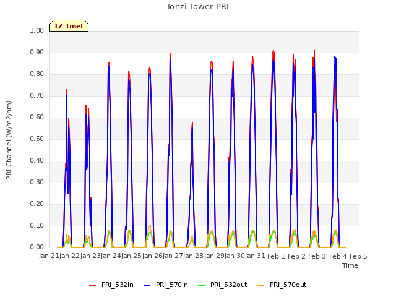Click the TZ_tmet label box
This screenshot has width=396, height=297.
pos(69,26)
